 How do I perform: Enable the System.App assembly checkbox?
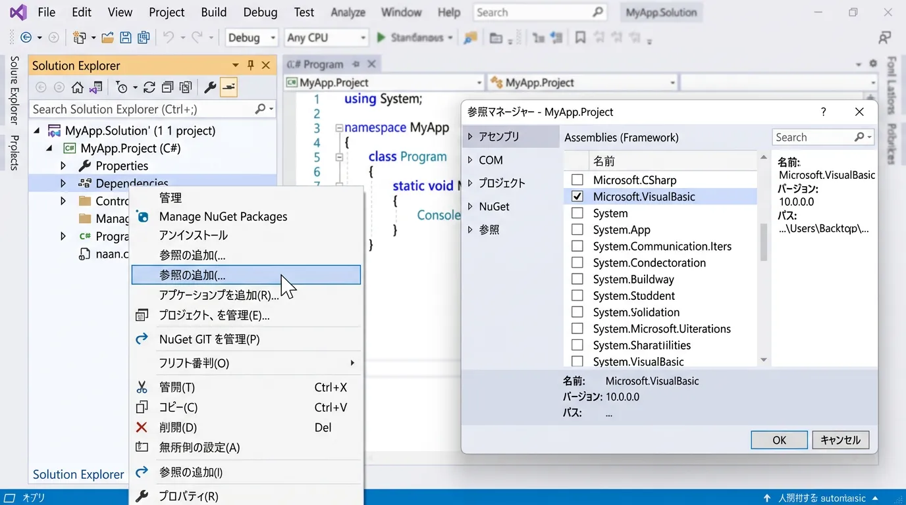tap(577, 229)
